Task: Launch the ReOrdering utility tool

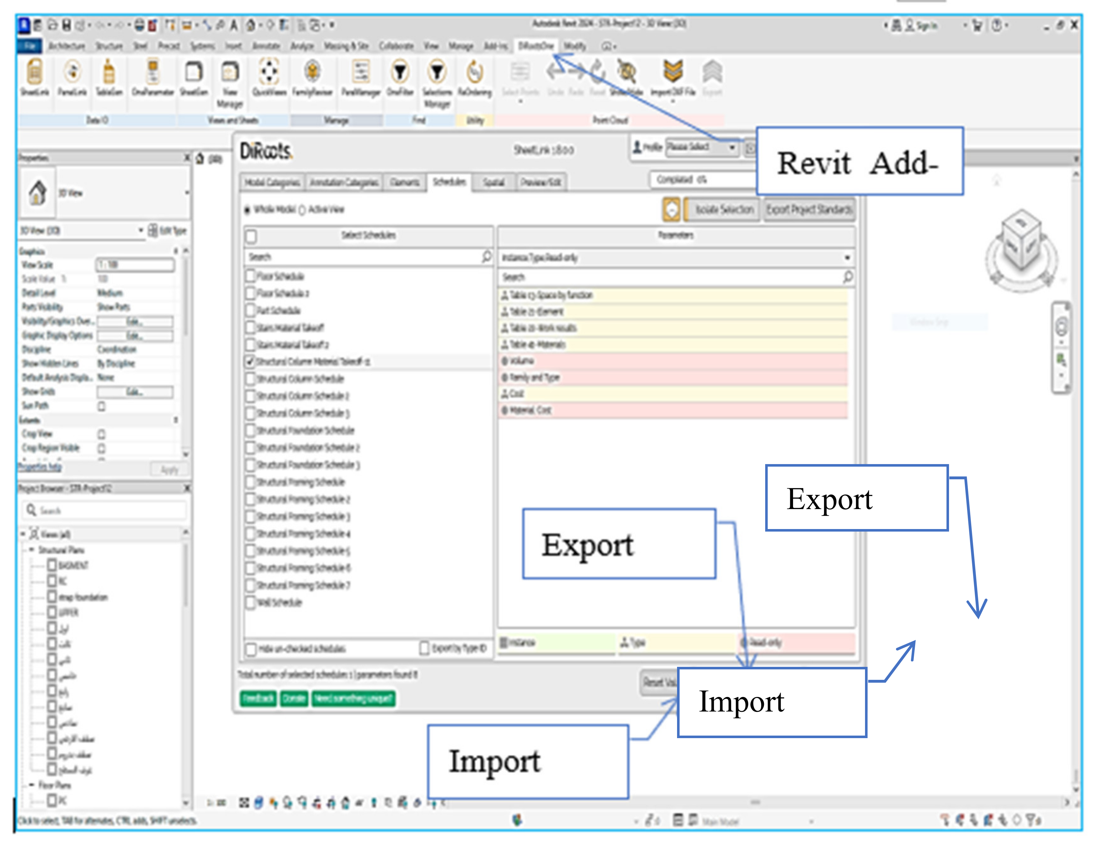Action: [x=474, y=77]
